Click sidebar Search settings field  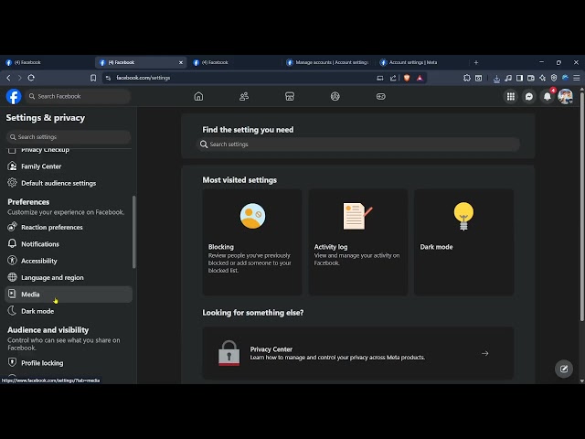point(69,137)
